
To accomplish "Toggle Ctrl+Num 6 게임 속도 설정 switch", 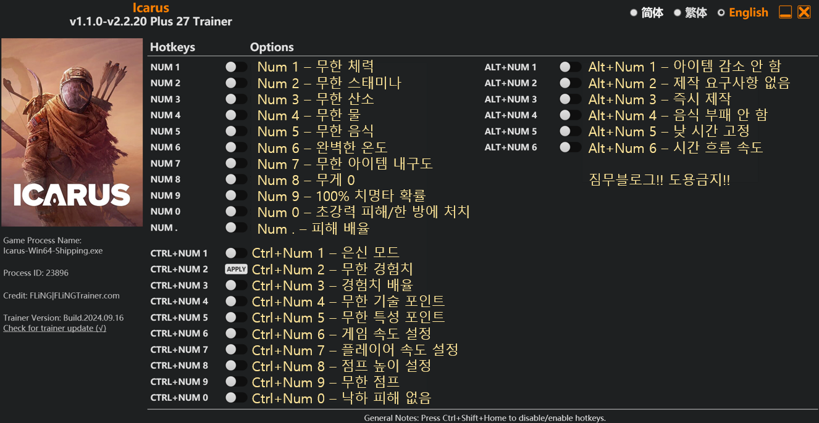I will point(236,333).
